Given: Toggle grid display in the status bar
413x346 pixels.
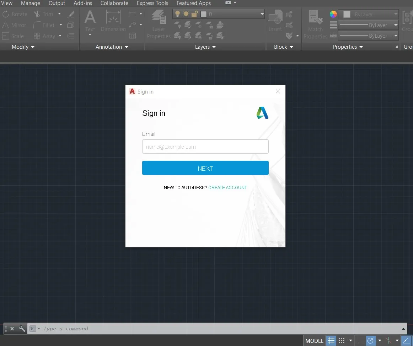Looking at the screenshot, I should [331, 340].
